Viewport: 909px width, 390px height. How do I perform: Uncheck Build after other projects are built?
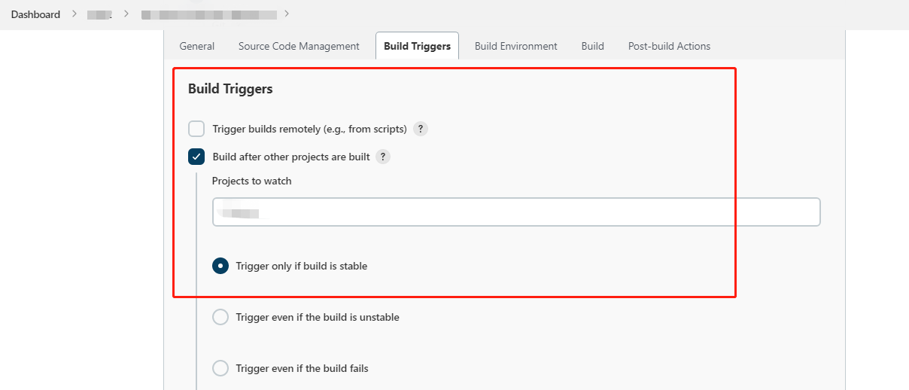coord(196,157)
